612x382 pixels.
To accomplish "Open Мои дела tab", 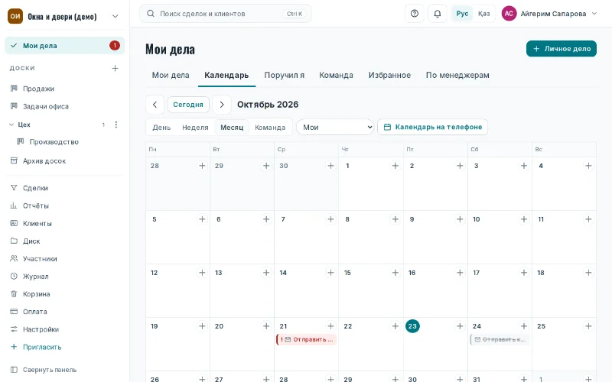I will click(x=171, y=75).
